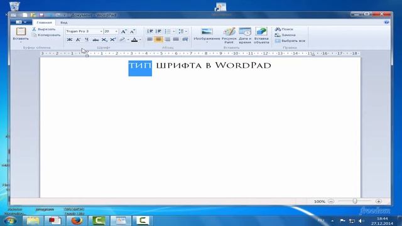Apply font color A button

coord(134,40)
